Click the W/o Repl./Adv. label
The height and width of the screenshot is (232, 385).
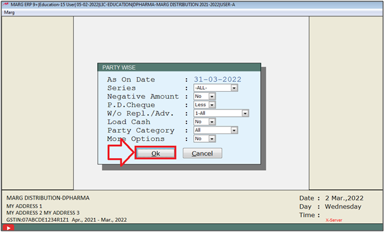[140, 114]
